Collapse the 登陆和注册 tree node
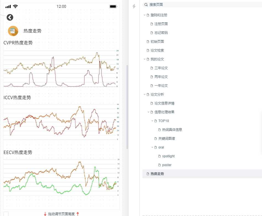The height and width of the screenshot is (216, 262). (x=145, y=15)
